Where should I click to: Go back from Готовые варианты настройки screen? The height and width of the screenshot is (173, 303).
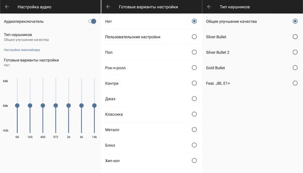[108, 7]
